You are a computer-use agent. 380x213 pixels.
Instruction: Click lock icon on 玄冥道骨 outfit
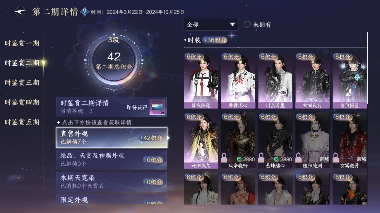tap(336, 158)
